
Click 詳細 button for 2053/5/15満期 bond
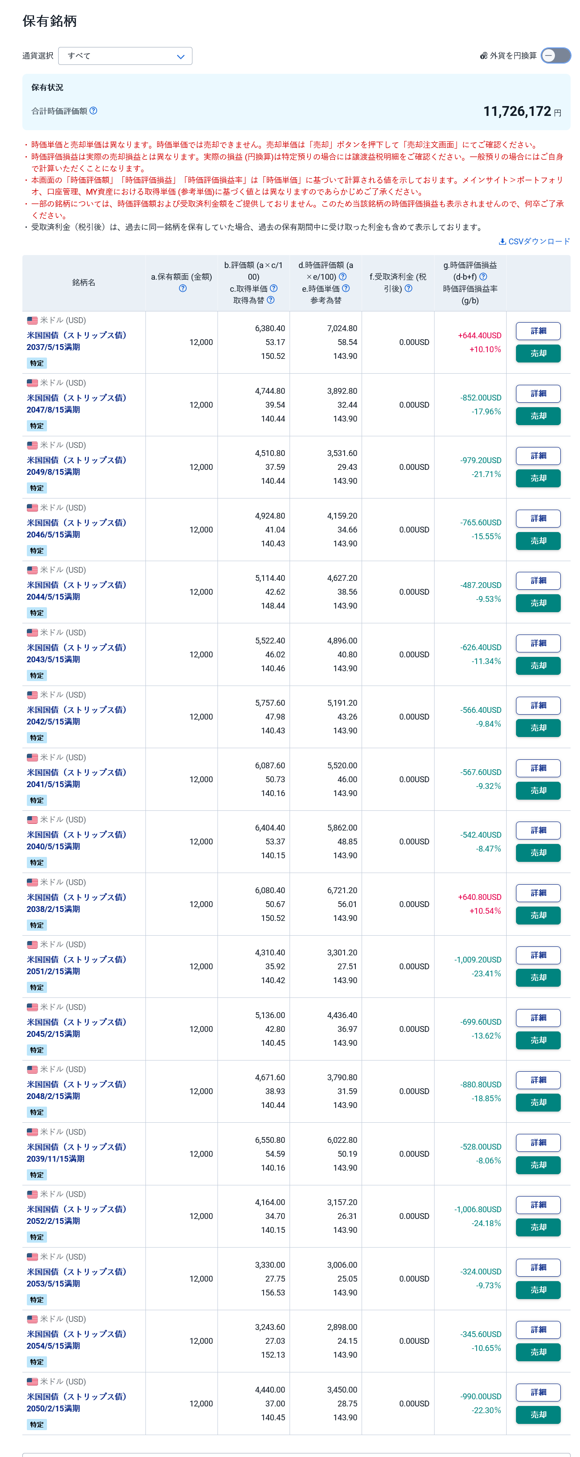(x=538, y=1268)
